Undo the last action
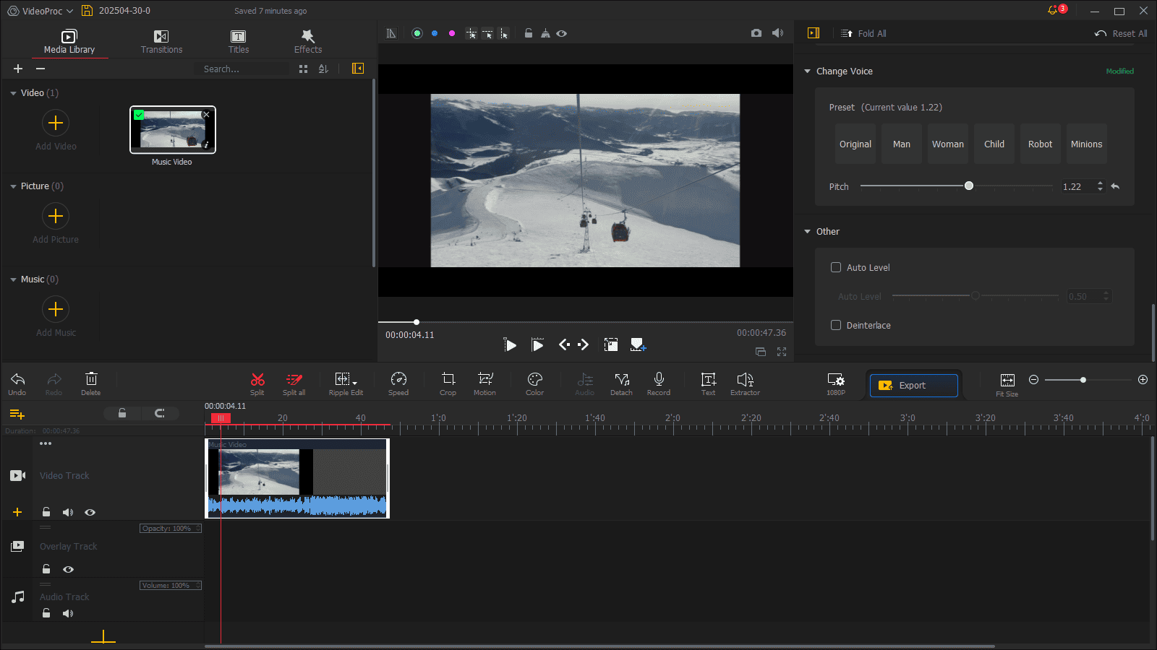 (17, 383)
